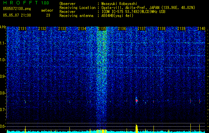Click the 0.6 kHz axis label
Viewport: 209px width, 133px height.
[3, 126]
